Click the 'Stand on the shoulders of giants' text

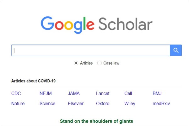(96, 121)
